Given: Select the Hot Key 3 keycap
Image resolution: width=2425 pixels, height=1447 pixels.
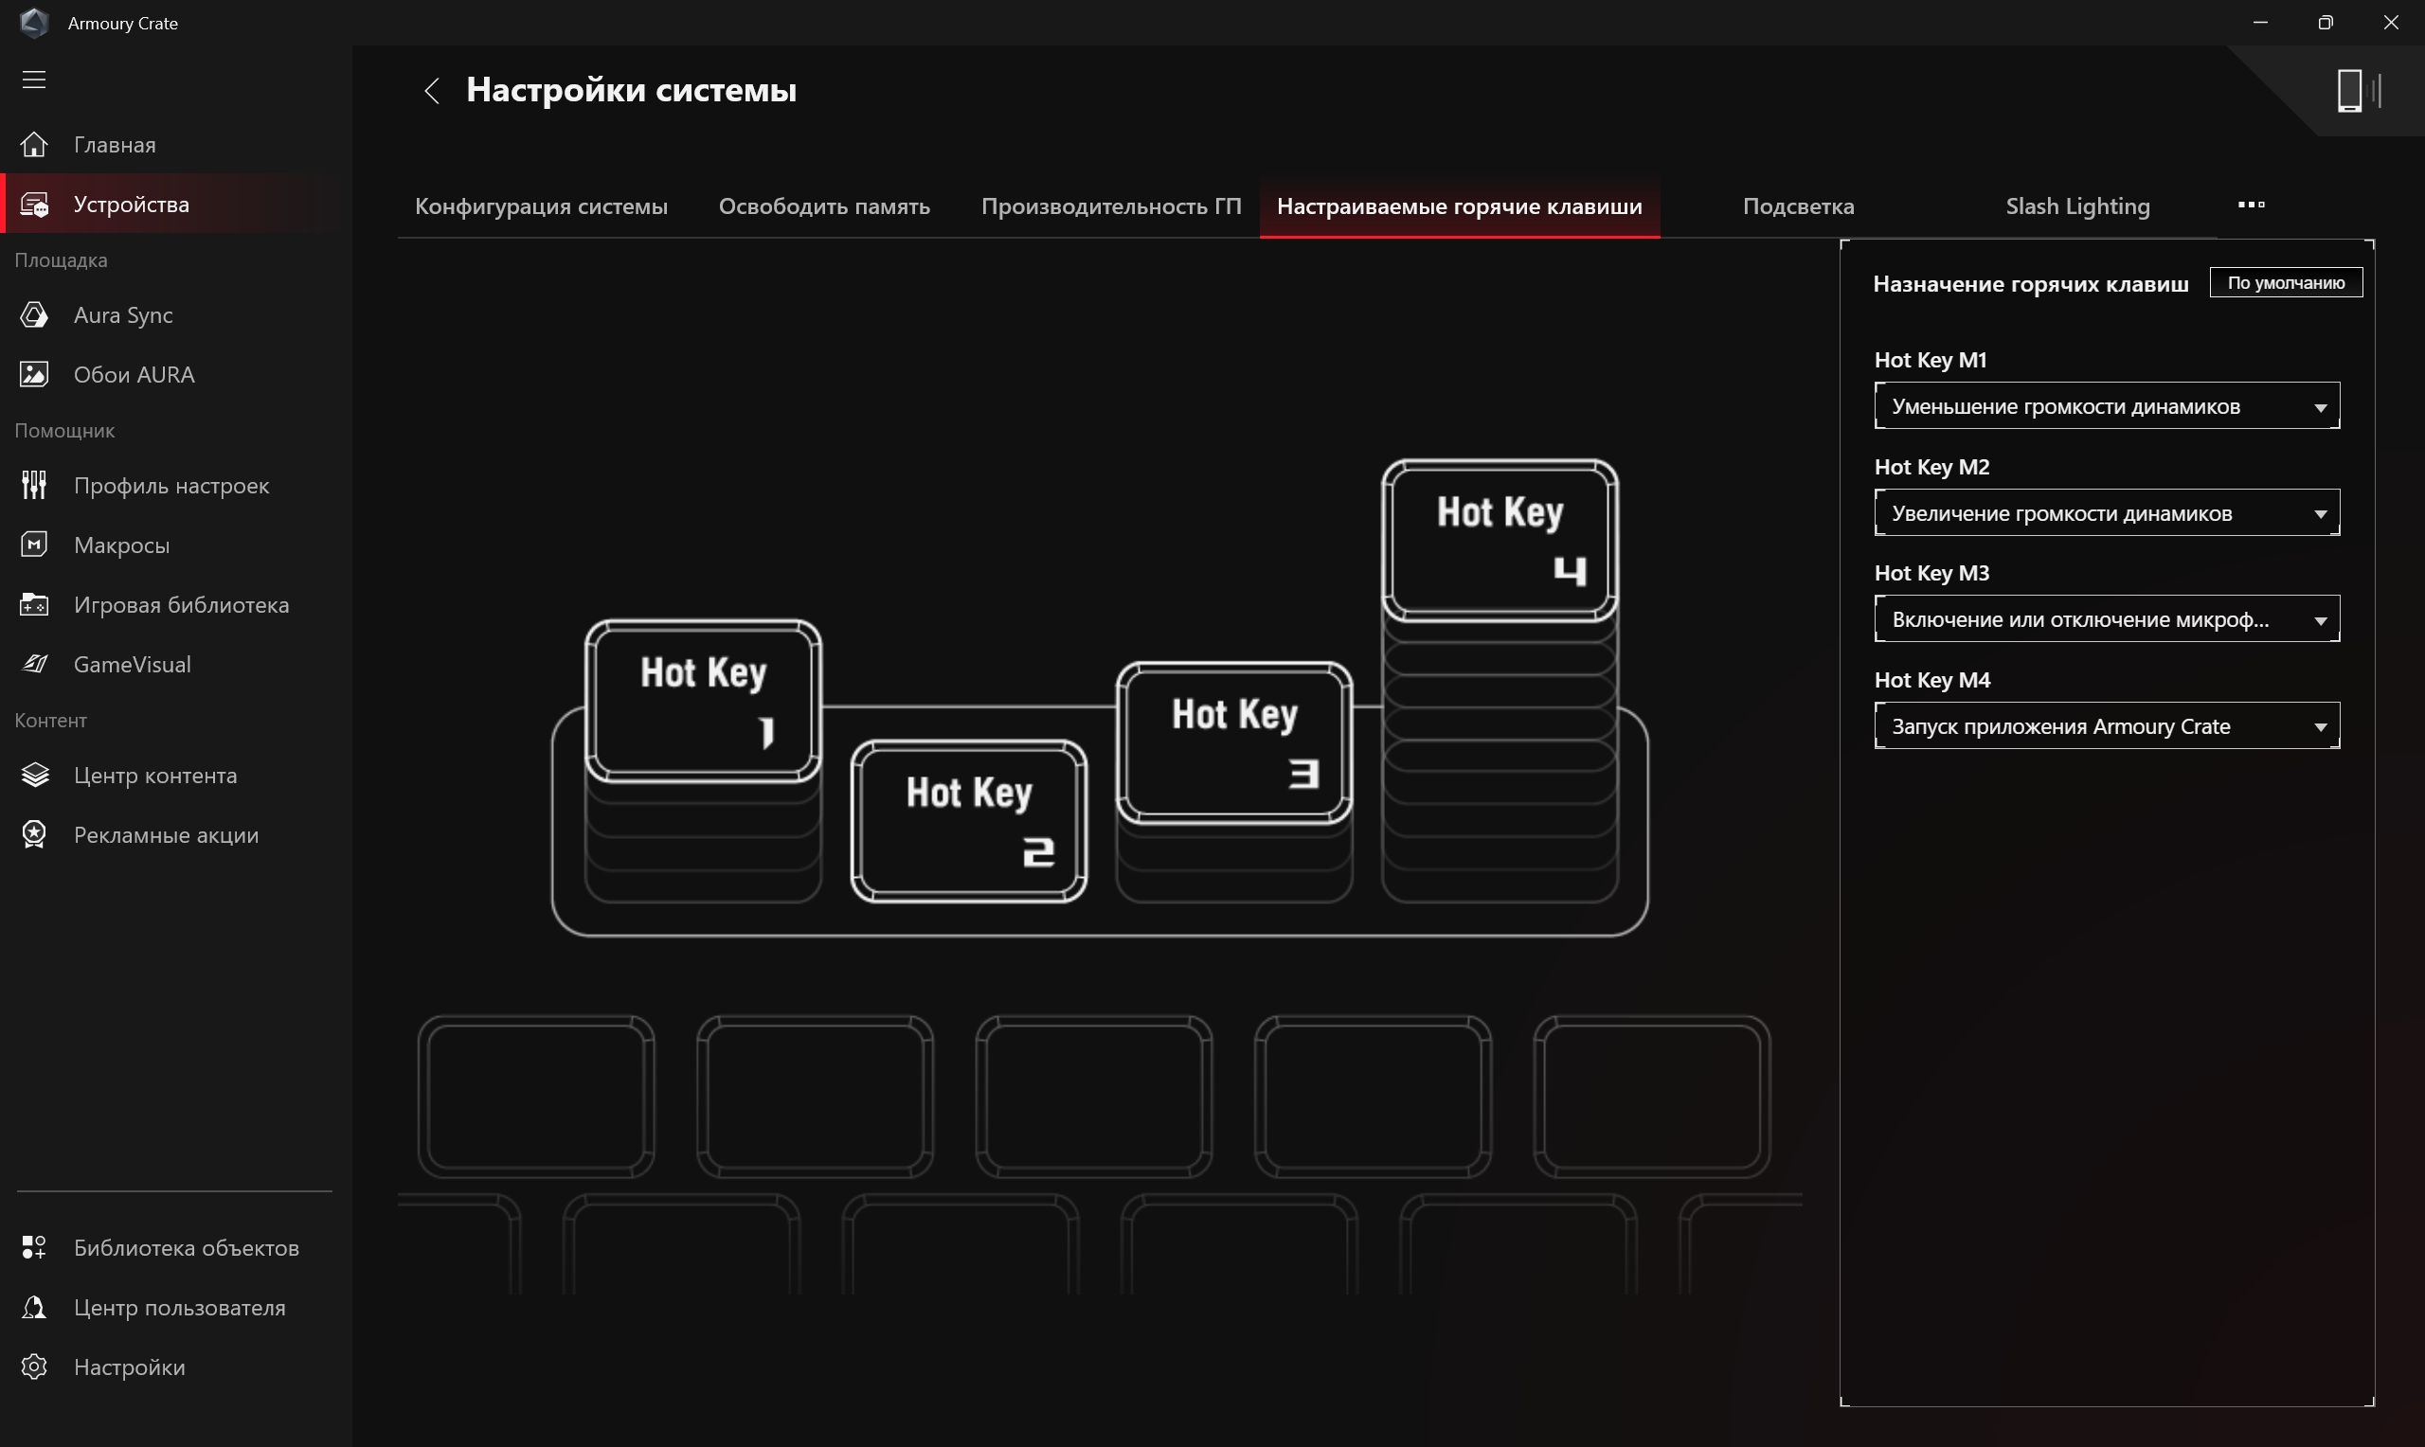Looking at the screenshot, I should [x=1233, y=743].
